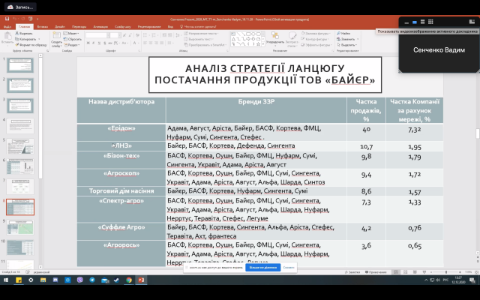Click the Вырезать (Cut) scissors icon
Image resolution: width=480 pixels, height=300 pixels.
(23, 34)
